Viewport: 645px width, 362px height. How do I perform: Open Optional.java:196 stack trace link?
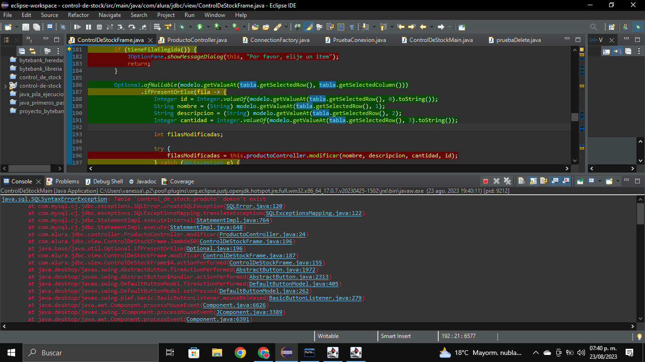(214, 248)
